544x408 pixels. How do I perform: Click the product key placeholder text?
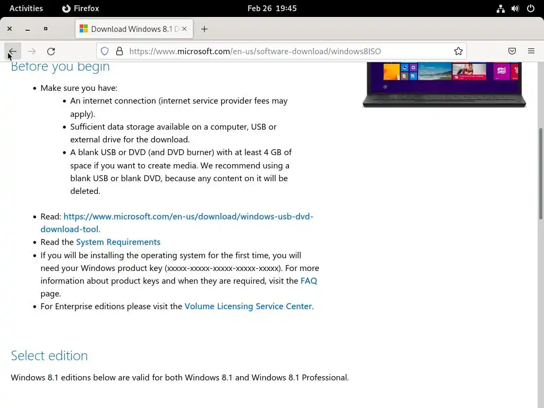(224, 268)
